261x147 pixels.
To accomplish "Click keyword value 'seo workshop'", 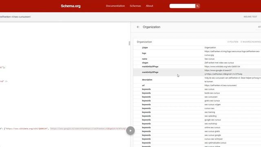I will pyautogui.click(x=211, y=124).
